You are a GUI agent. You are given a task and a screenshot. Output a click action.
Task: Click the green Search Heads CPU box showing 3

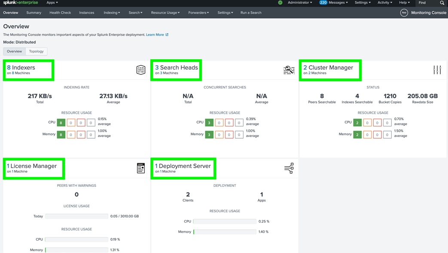pyautogui.click(x=209, y=123)
